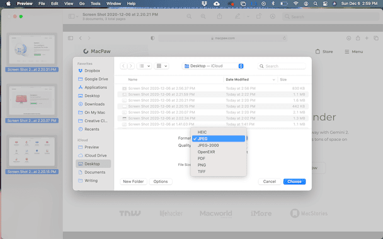383x239 pixels.
Task: Open the Apple menu
Action: pyautogui.click(x=8, y=3)
